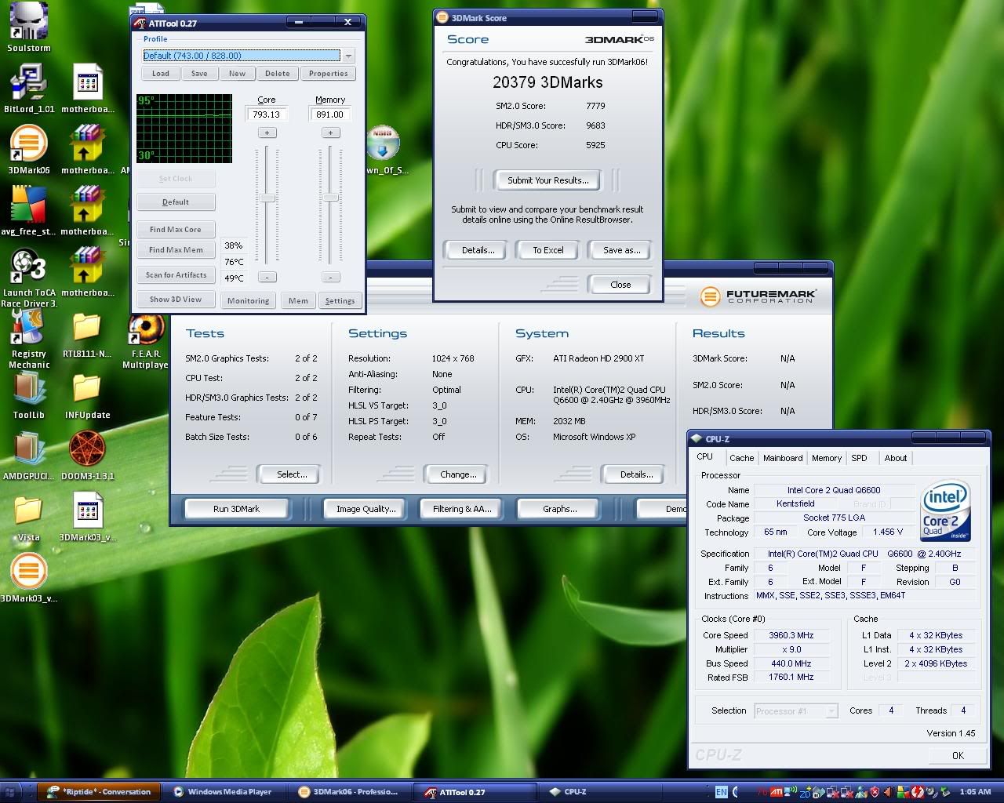Adjust the Memory clock slider in ATITool
1004x803 pixels.
(331, 198)
